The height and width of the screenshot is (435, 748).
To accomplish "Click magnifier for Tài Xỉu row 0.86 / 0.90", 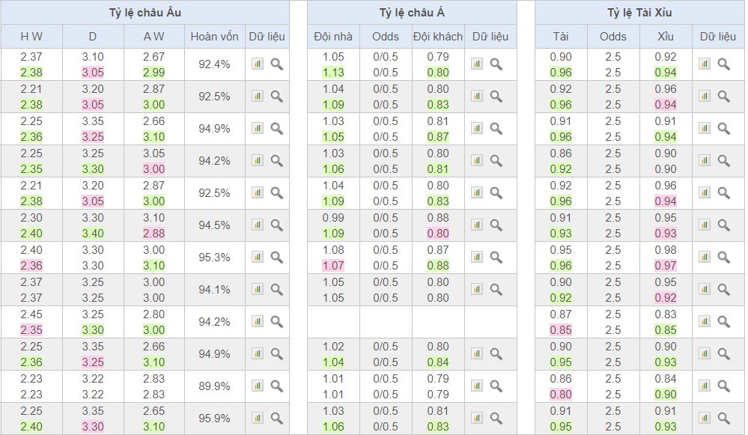I will click(x=723, y=160).
